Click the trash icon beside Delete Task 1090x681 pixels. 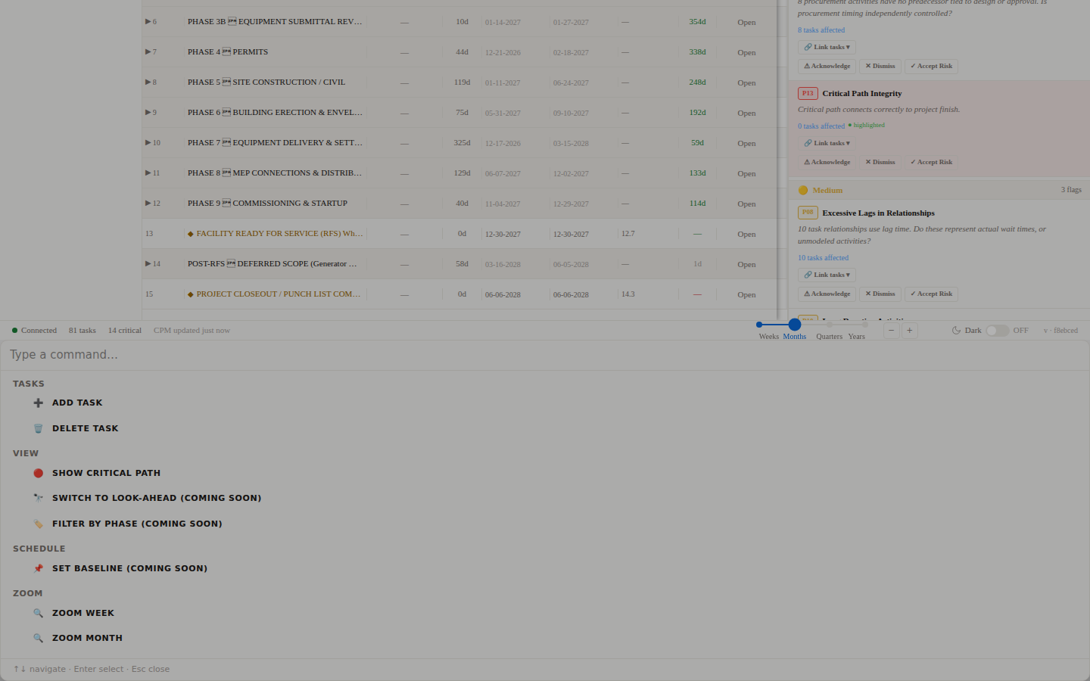pyautogui.click(x=39, y=428)
